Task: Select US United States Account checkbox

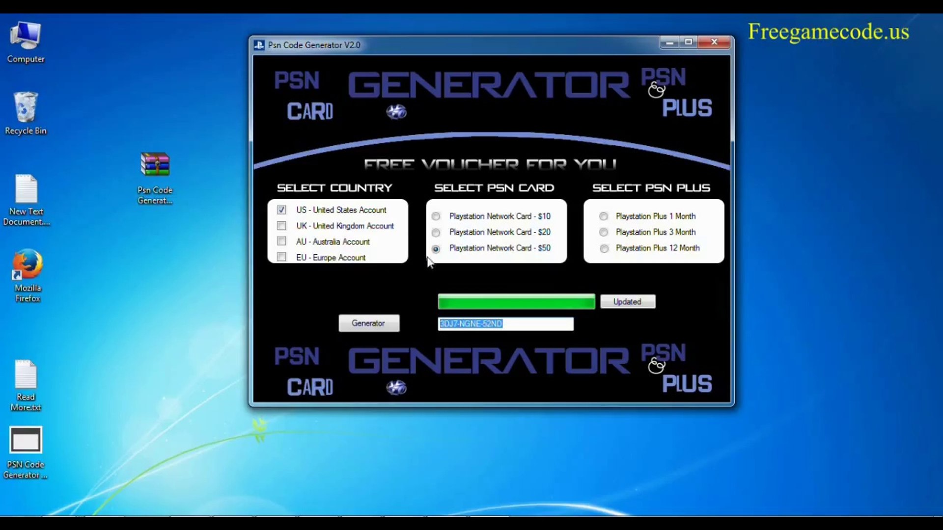Action: pos(282,209)
